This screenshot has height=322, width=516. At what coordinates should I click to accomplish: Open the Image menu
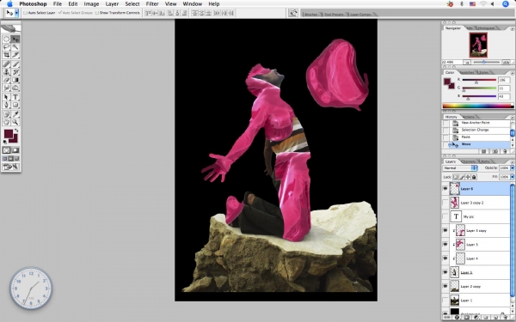point(91,4)
